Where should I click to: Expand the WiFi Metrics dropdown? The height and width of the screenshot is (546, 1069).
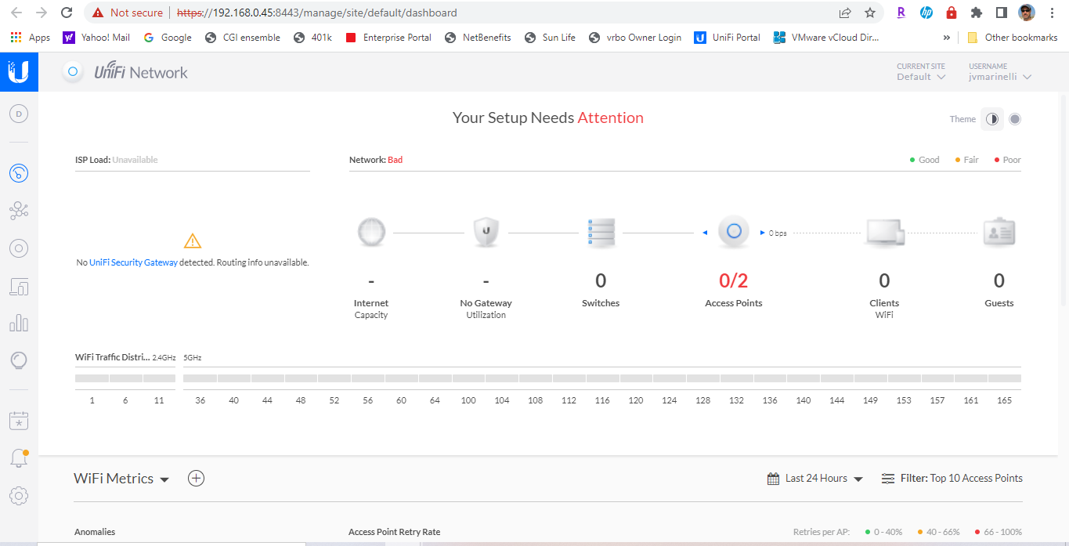121,479
